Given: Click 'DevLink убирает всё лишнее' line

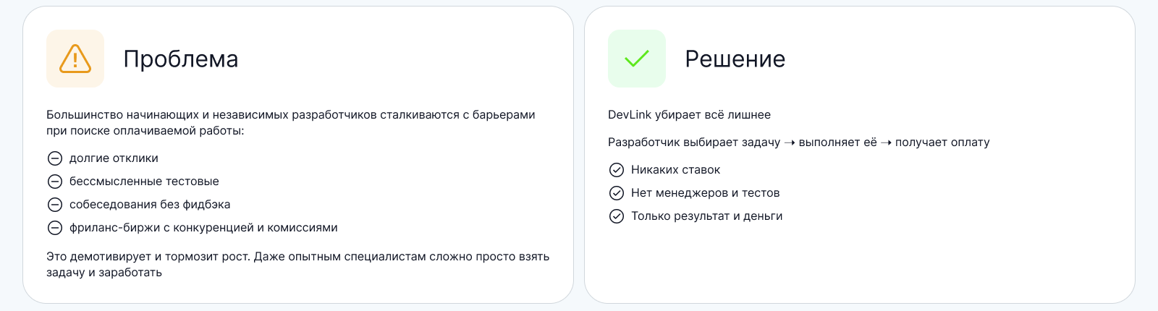Looking at the screenshot, I should pos(689,115).
